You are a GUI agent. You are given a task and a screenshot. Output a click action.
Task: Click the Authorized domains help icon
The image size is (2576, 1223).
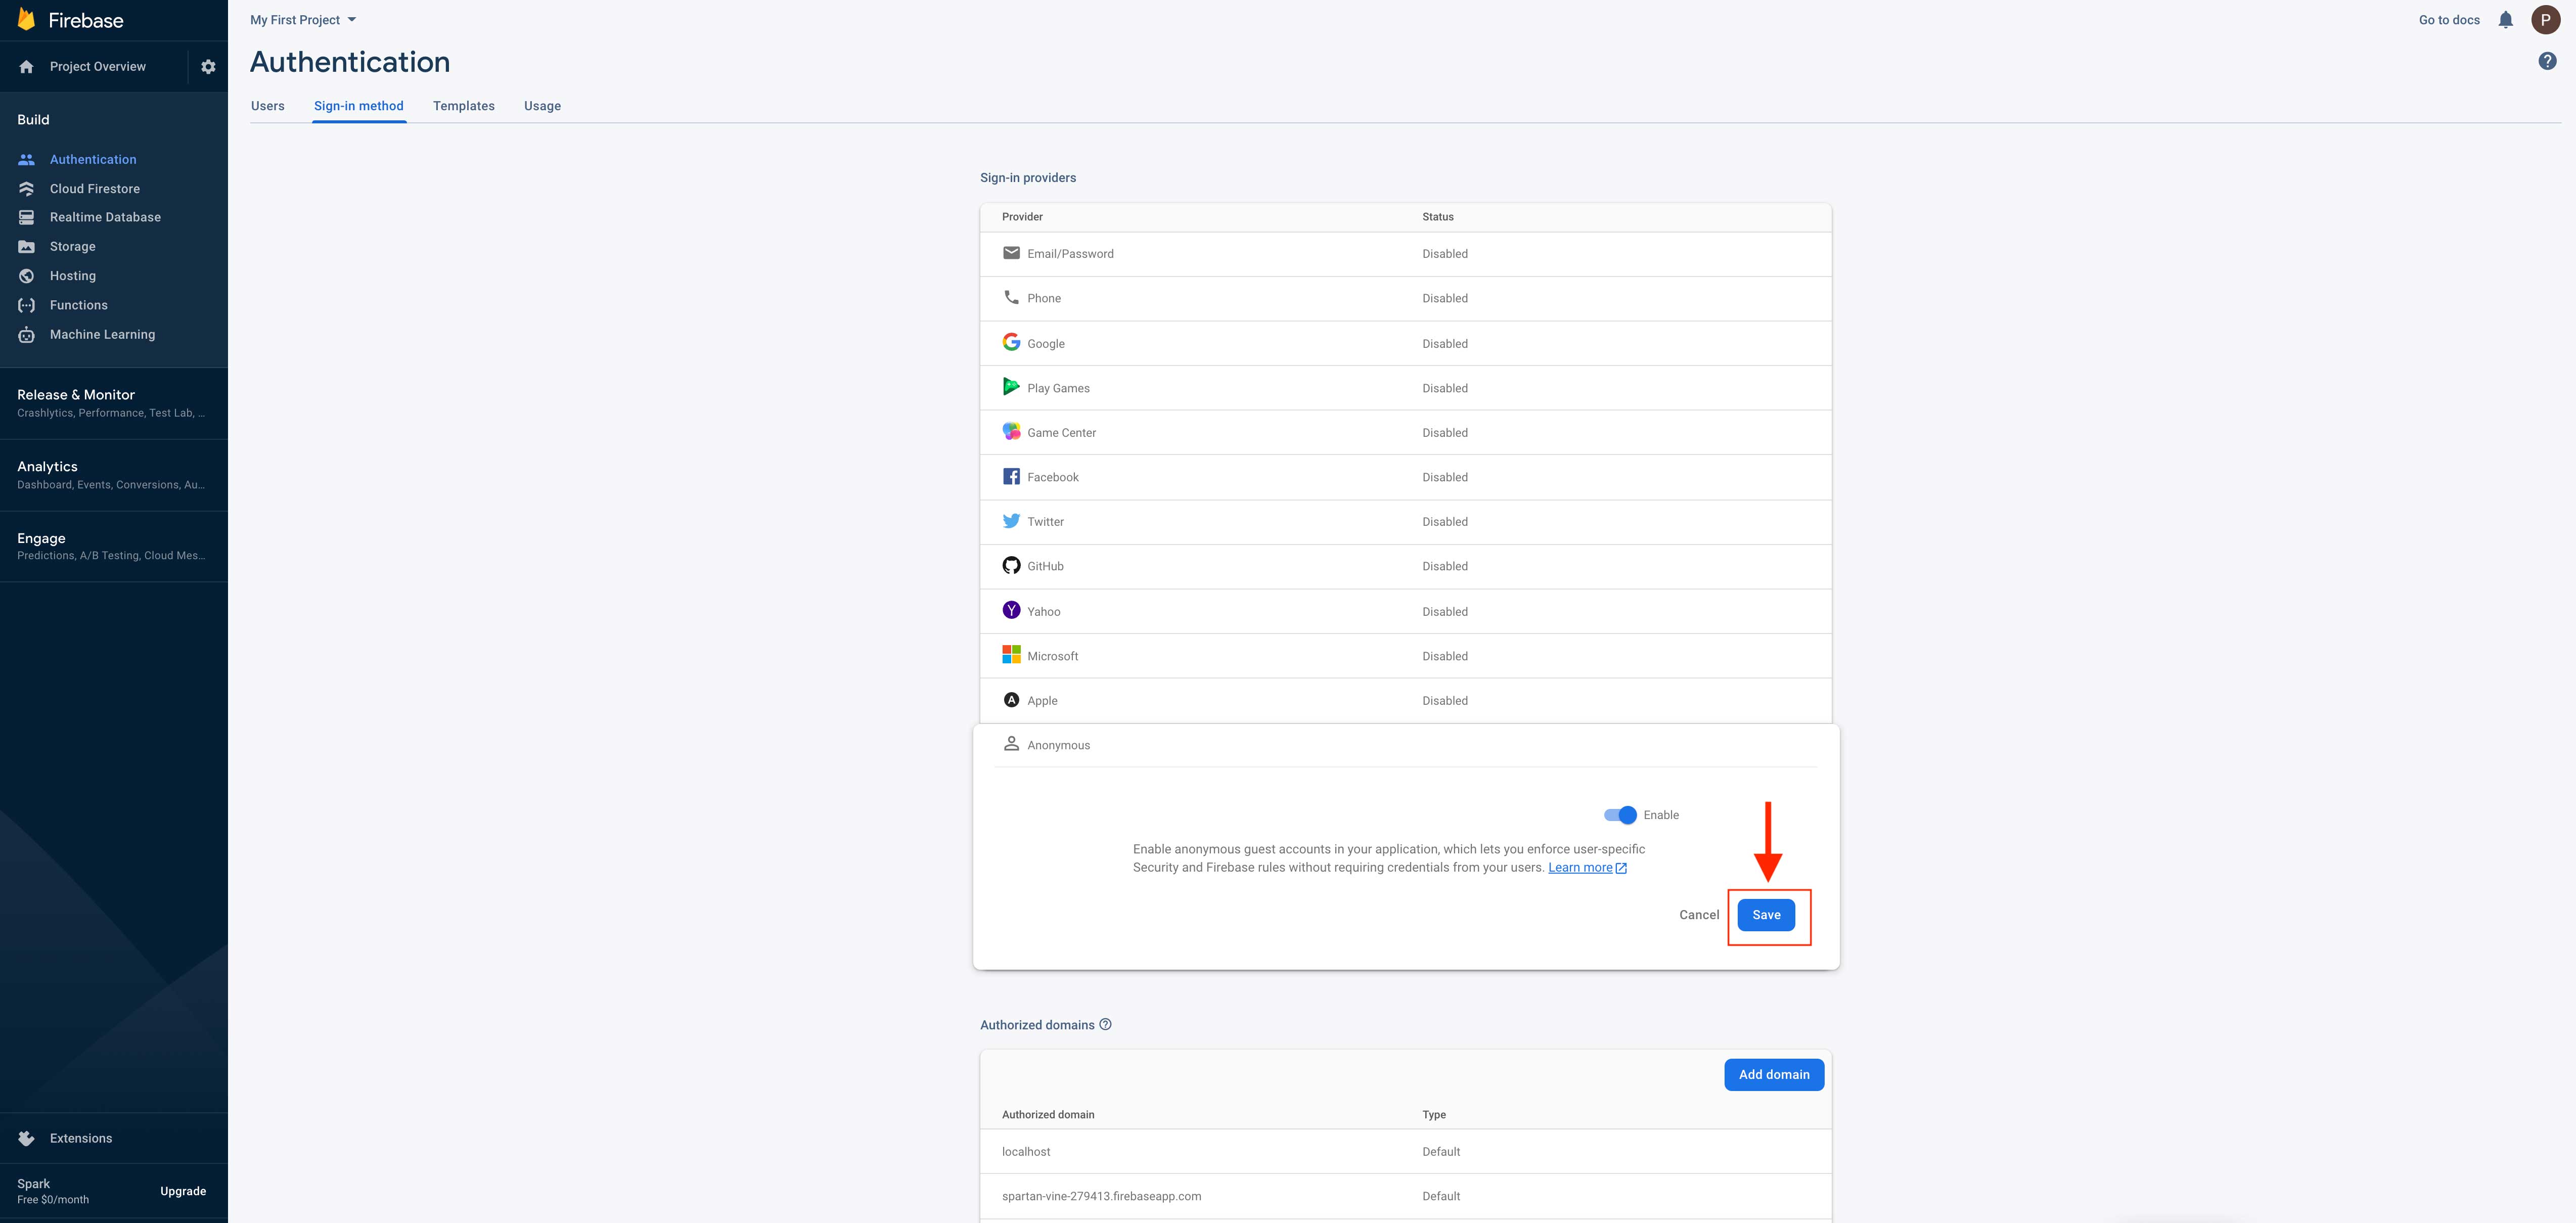tap(1105, 1024)
